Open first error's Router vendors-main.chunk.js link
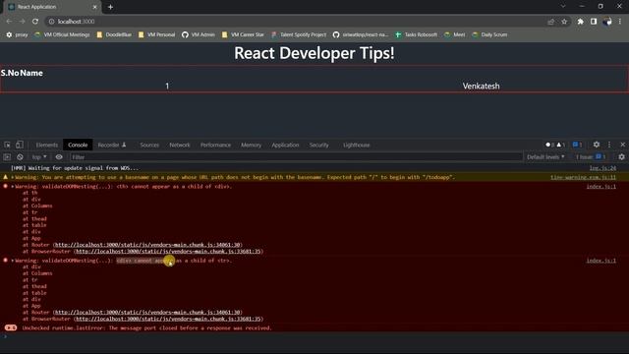This screenshot has width=629, height=354. coord(147,245)
